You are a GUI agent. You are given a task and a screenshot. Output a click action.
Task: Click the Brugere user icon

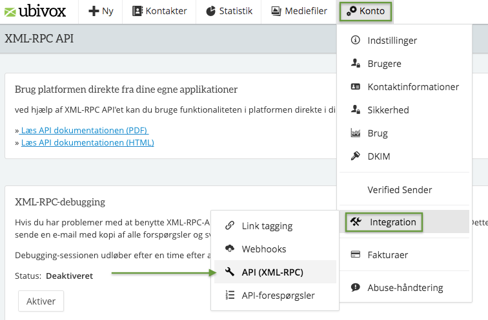355,64
